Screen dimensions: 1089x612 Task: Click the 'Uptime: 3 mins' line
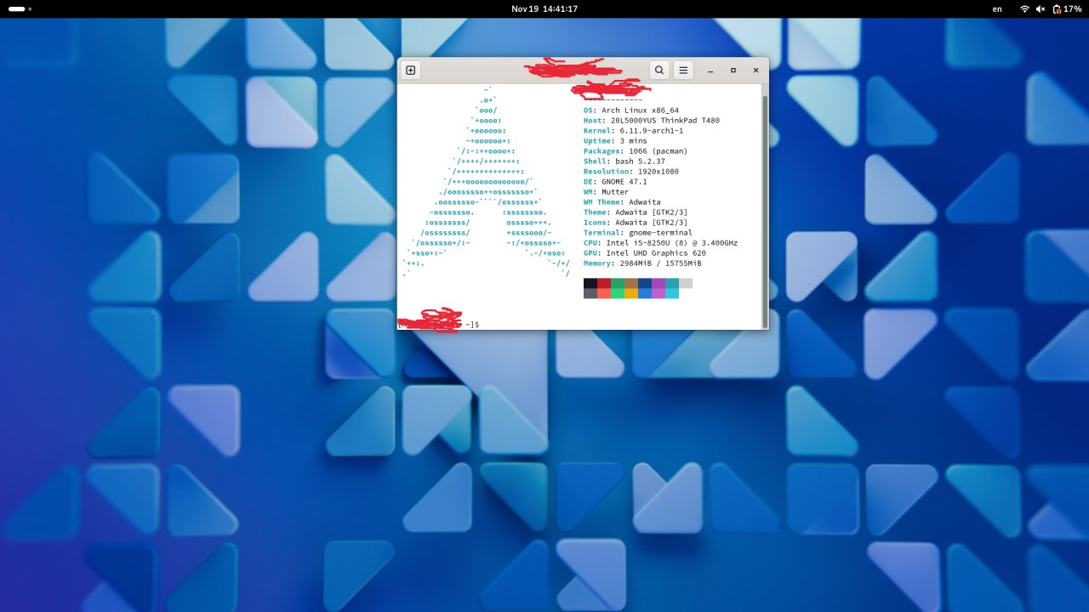[615, 141]
